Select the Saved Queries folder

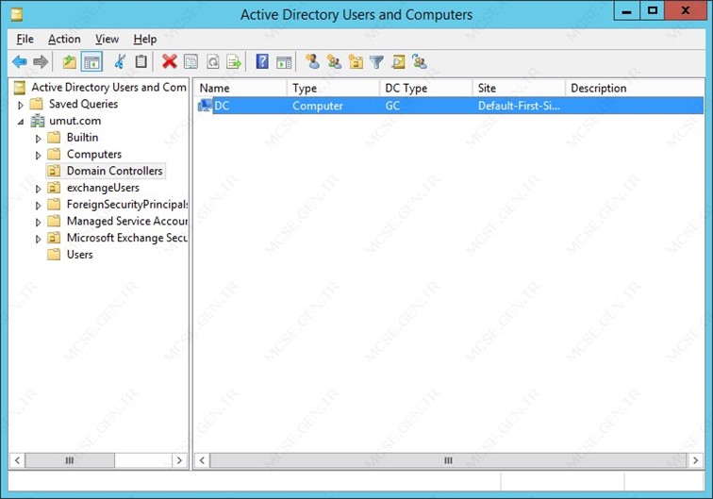click(x=83, y=104)
